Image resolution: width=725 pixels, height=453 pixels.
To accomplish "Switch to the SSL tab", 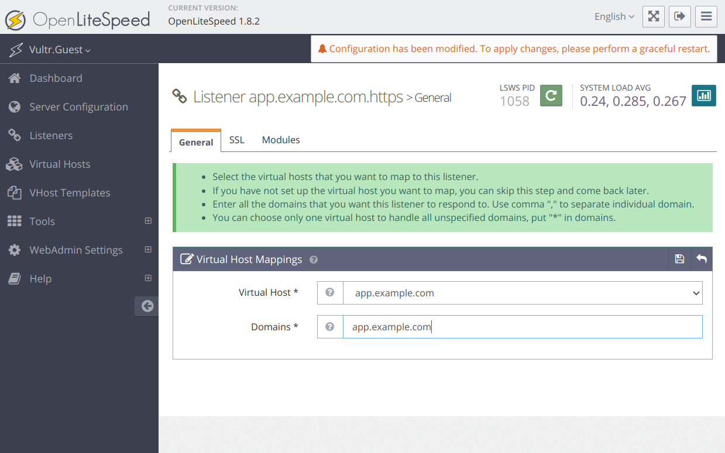I will coord(237,140).
